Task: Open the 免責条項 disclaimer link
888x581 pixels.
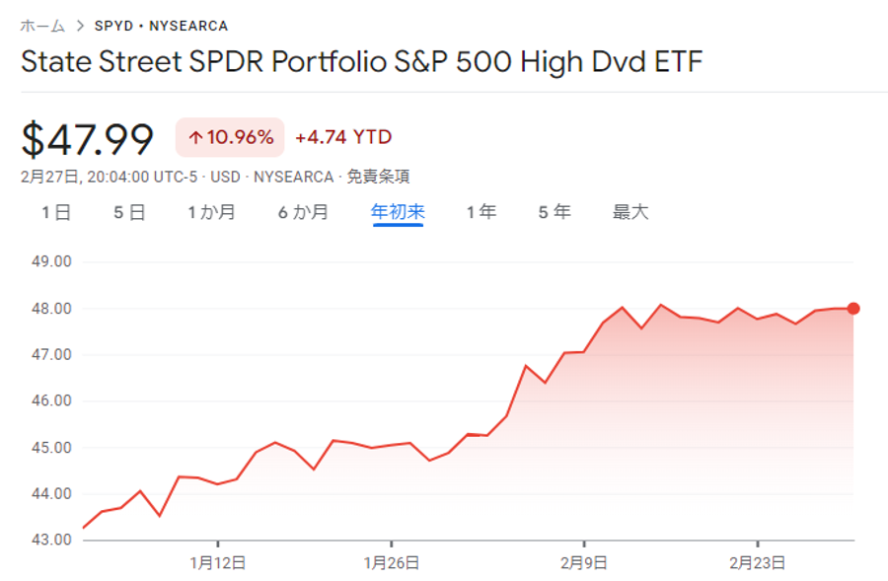Action: tap(379, 177)
